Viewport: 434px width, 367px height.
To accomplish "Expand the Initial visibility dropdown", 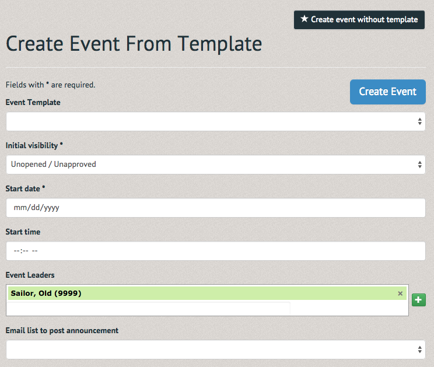I will click(216, 165).
